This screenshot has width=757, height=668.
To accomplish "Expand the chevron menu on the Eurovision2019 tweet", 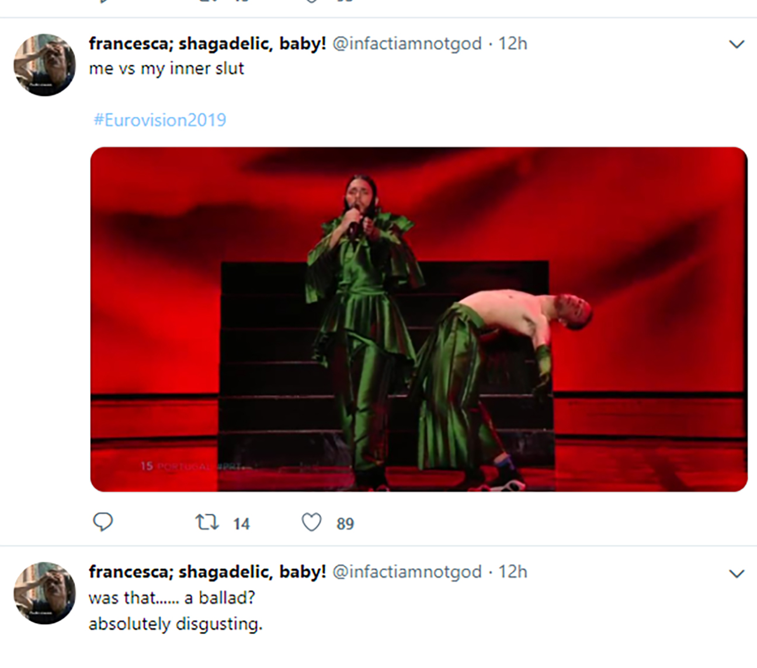I will (x=737, y=44).
